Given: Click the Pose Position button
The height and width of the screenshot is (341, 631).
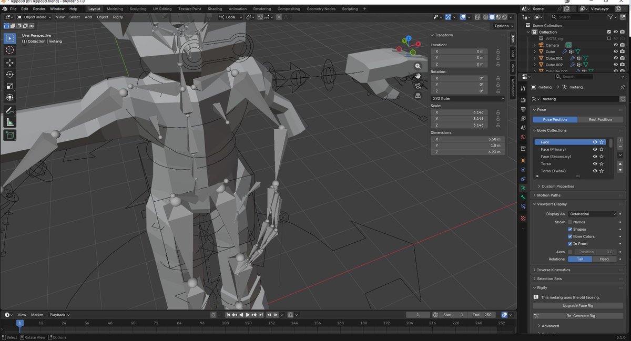Looking at the screenshot, I should point(555,119).
